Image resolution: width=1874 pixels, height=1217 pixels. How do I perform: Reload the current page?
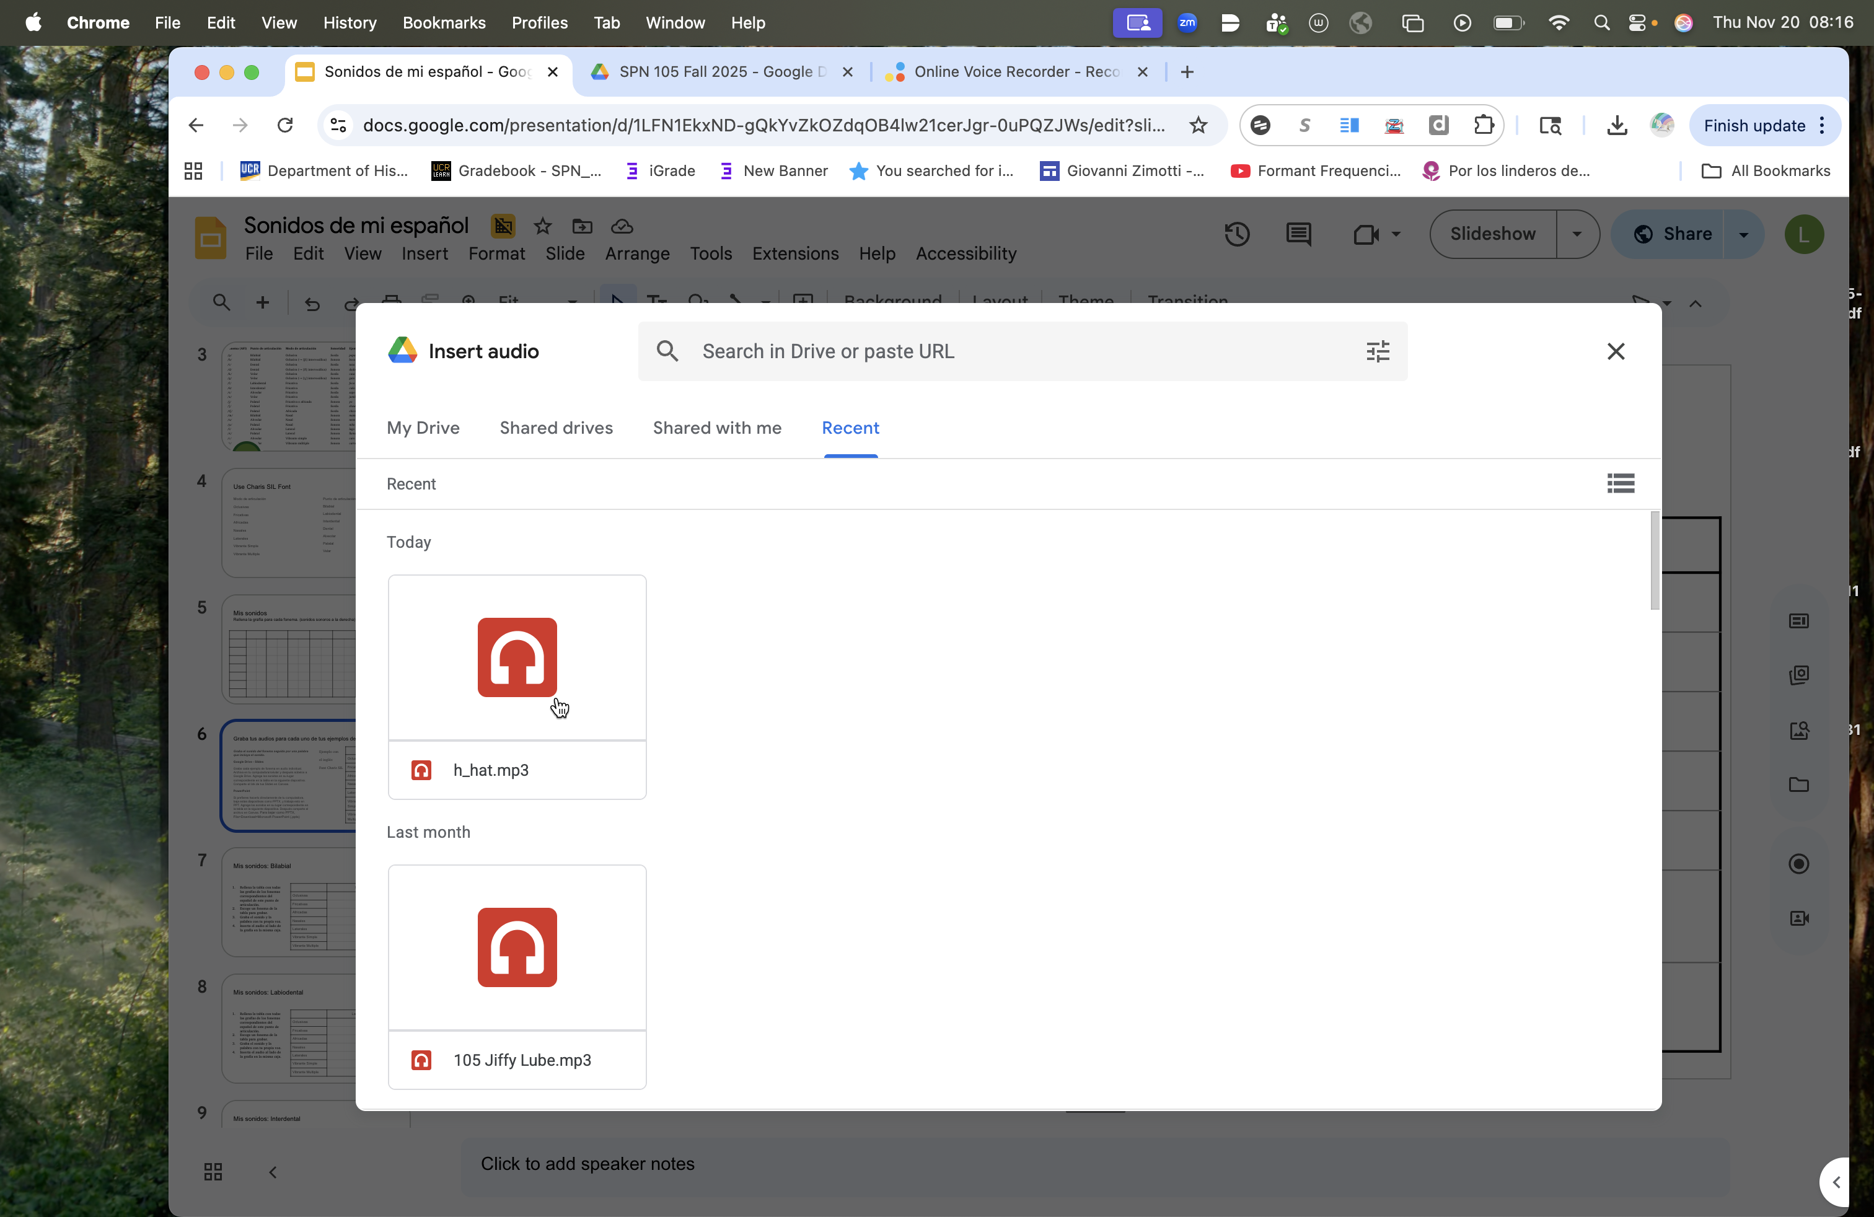point(285,125)
